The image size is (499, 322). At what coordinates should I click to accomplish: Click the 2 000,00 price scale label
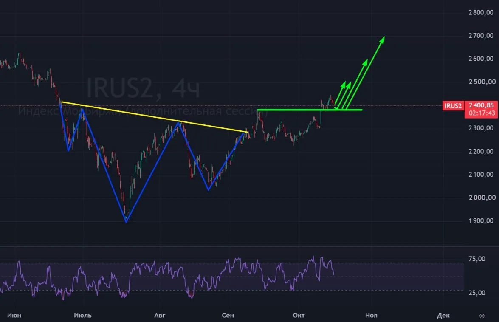tap(482, 198)
